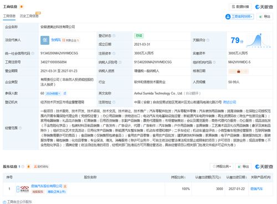Viewport: 277px width, 204px height.
Task: Open the 持股比例 filter dropdown
Action: [222, 166]
